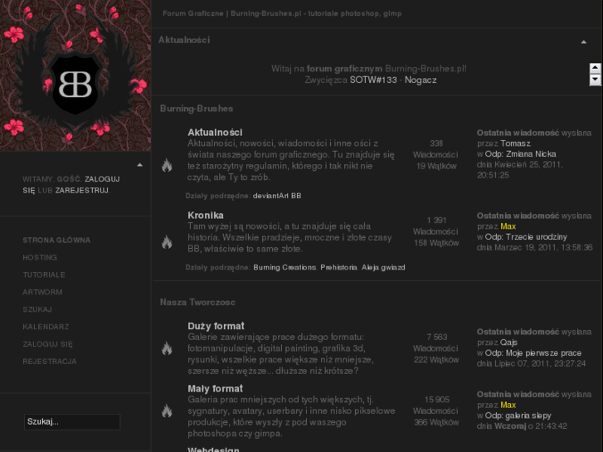Open Aleja gwiazd sub-board
The width and height of the screenshot is (603, 452).
pos(383,267)
